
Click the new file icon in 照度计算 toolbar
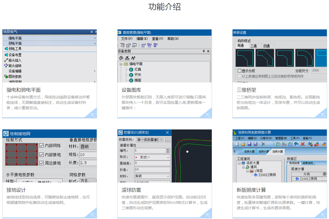237,144
